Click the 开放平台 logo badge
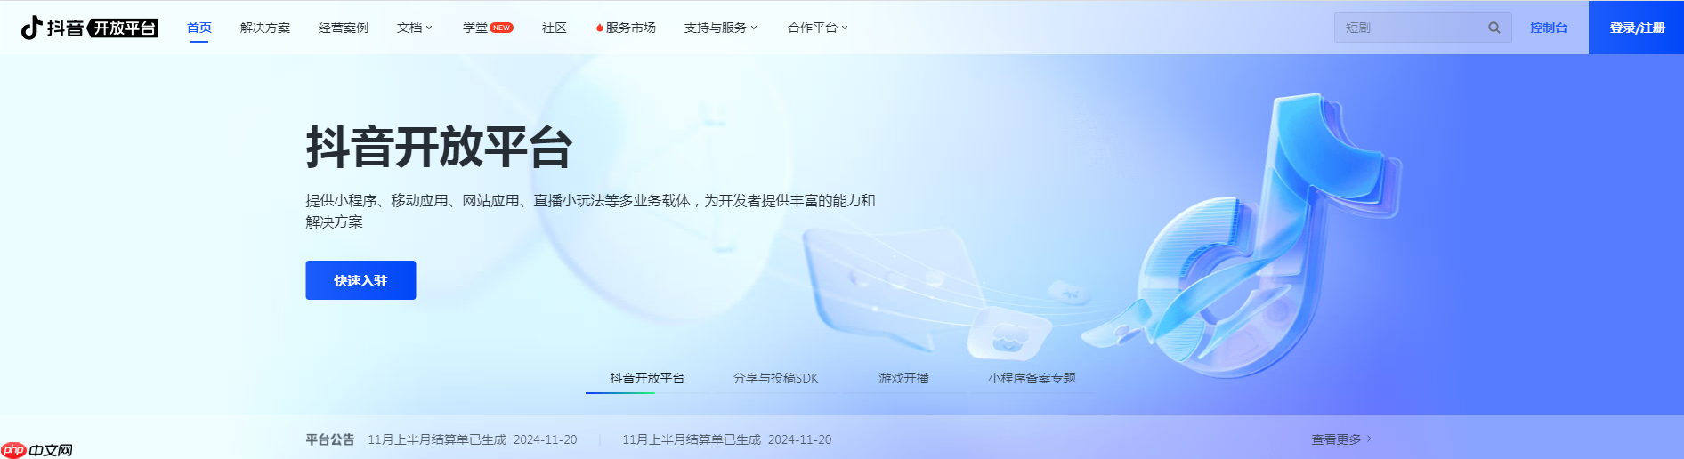This screenshot has width=1684, height=459. click(x=124, y=28)
